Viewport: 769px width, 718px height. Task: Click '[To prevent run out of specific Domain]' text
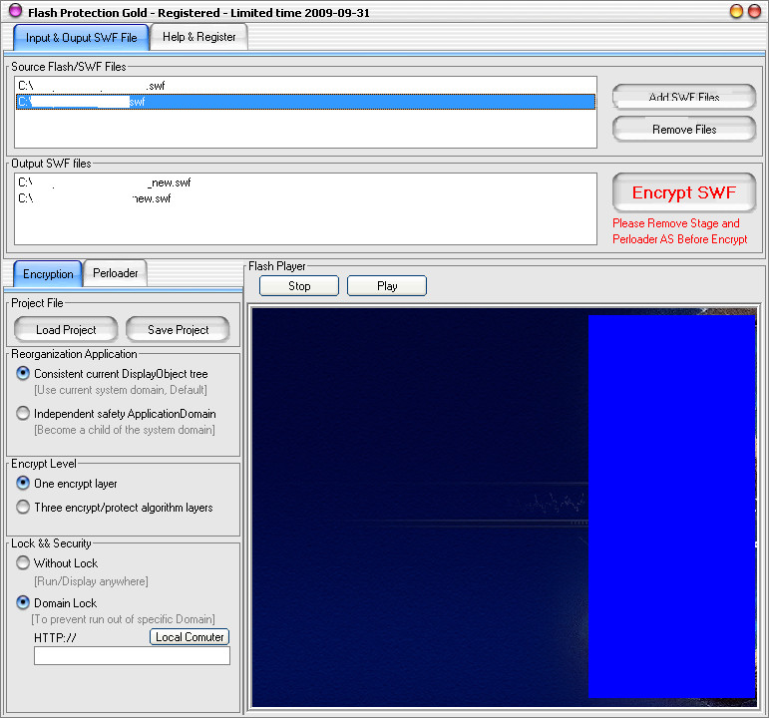123,619
